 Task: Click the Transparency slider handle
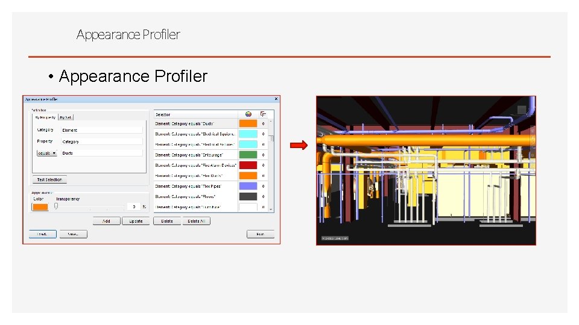point(56,206)
